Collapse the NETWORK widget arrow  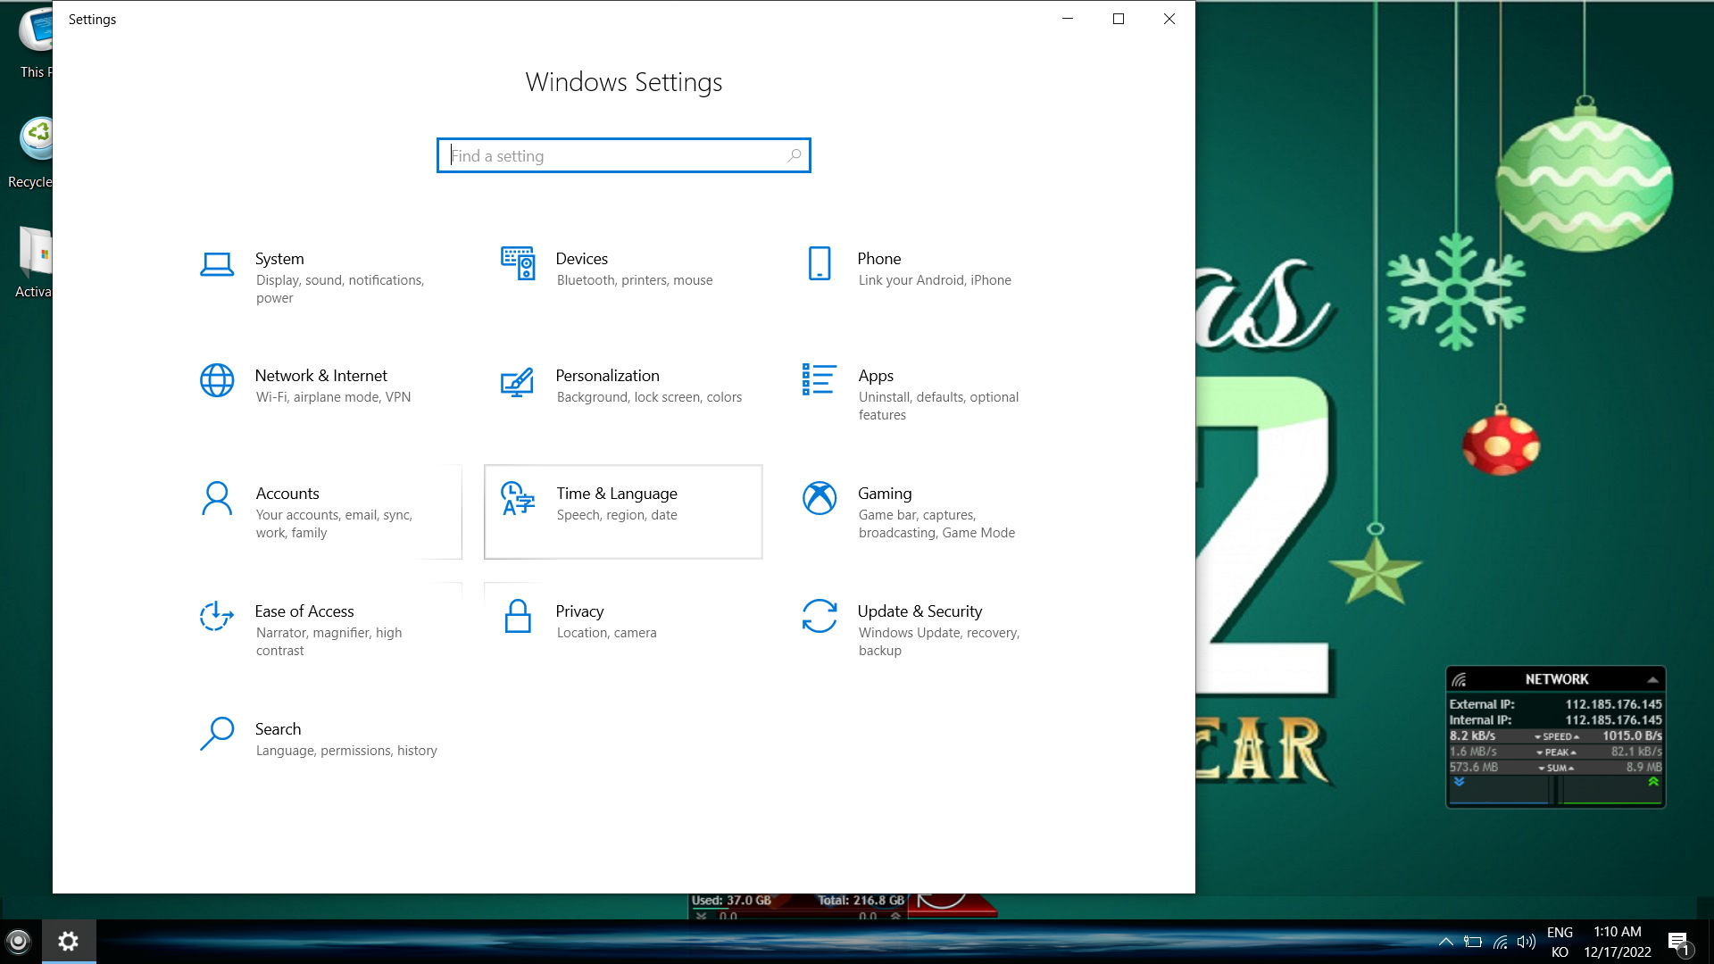(1652, 679)
